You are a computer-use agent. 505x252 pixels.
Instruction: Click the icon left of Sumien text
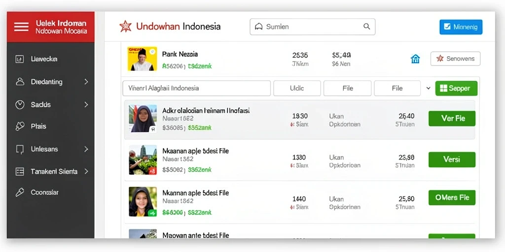click(258, 27)
